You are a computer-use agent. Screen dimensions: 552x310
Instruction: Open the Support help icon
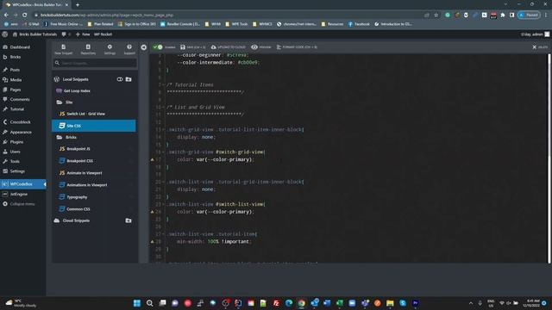[129, 49]
